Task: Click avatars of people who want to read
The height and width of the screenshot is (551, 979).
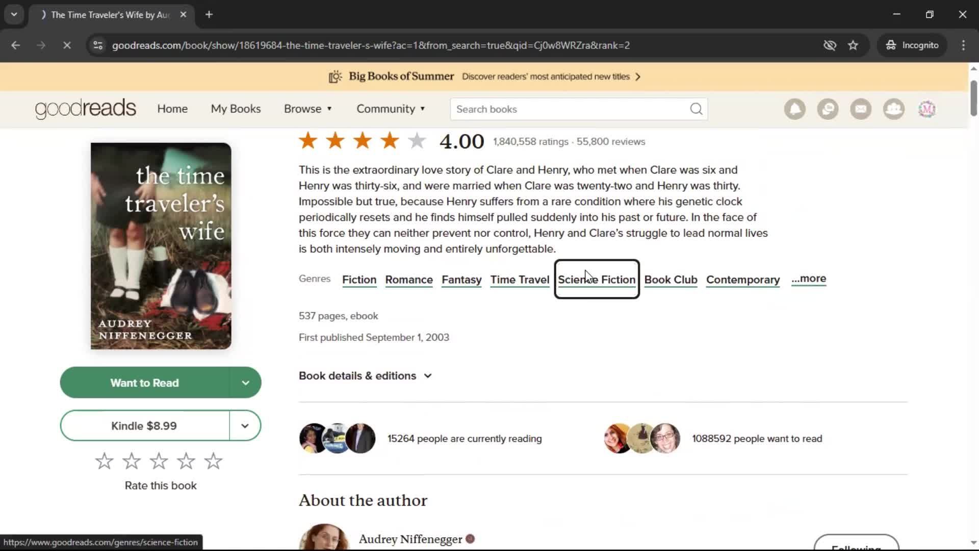Action: point(641,438)
